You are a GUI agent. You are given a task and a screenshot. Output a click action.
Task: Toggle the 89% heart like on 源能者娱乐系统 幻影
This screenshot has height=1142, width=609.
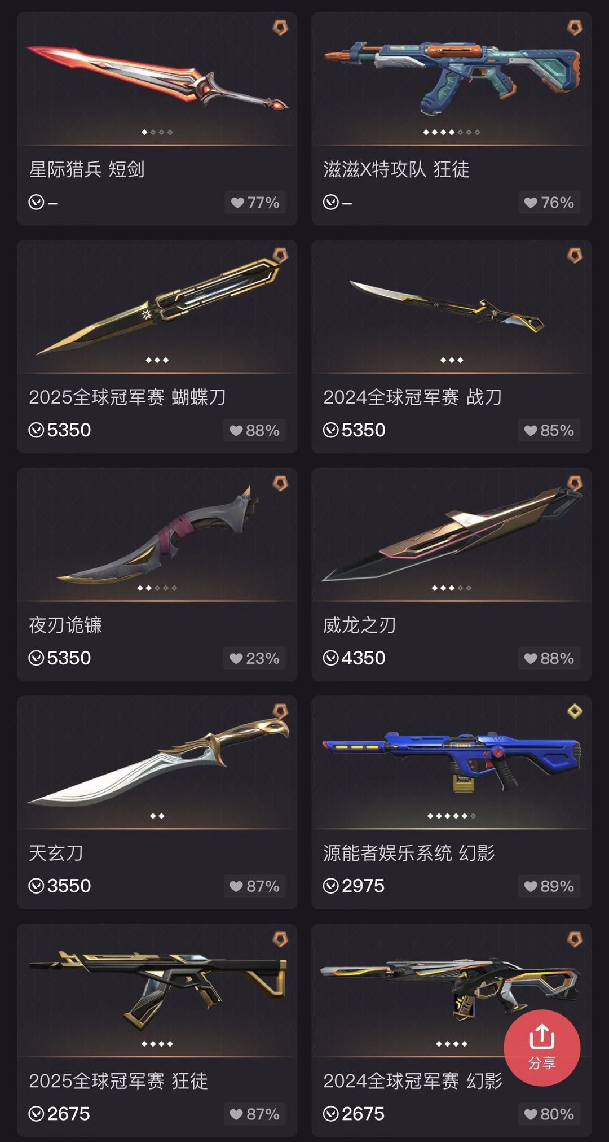tap(549, 886)
